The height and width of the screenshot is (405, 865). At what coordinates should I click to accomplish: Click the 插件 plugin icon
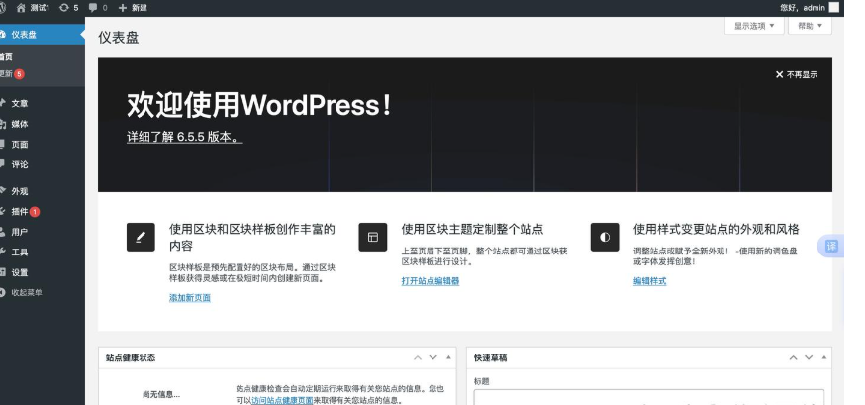(x=3, y=211)
